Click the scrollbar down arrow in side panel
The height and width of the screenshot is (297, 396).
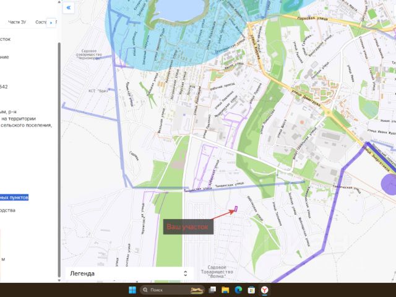click(x=59, y=280)
